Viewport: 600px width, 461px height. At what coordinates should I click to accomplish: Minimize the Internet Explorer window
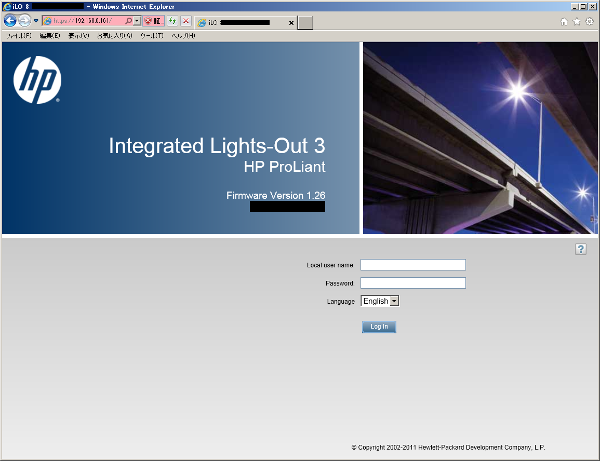point(575,7)
